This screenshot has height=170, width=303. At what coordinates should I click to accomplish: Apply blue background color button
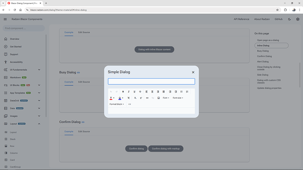click(120, 98)
